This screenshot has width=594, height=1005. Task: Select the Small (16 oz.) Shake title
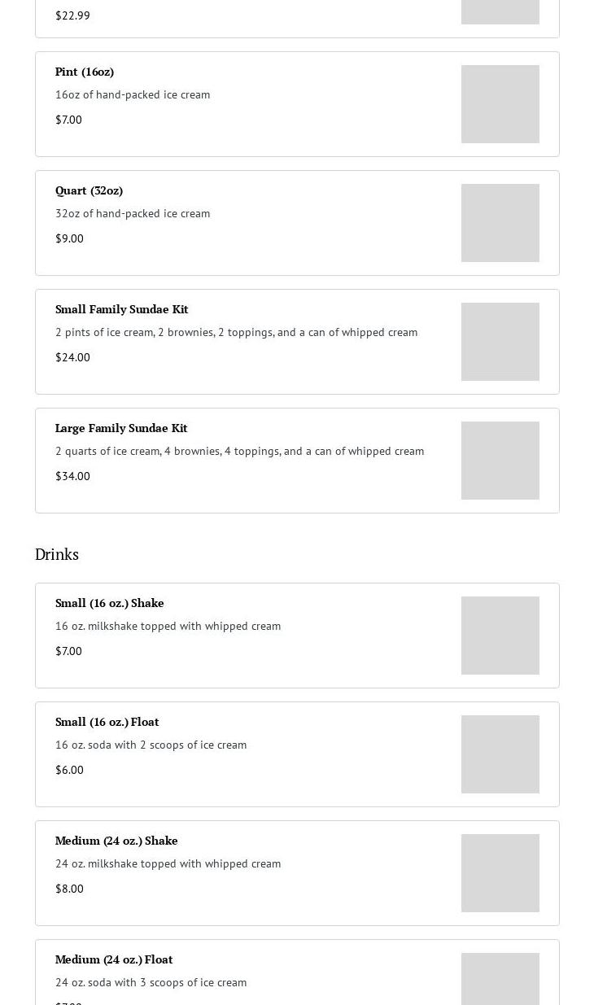click(x=109, y=603)
